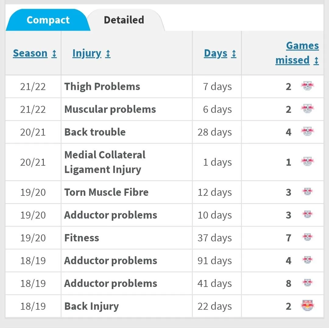Sort table by Games missed column
Image resolution: width=329 pixels, height=328 pixels.
pos(297,53)
